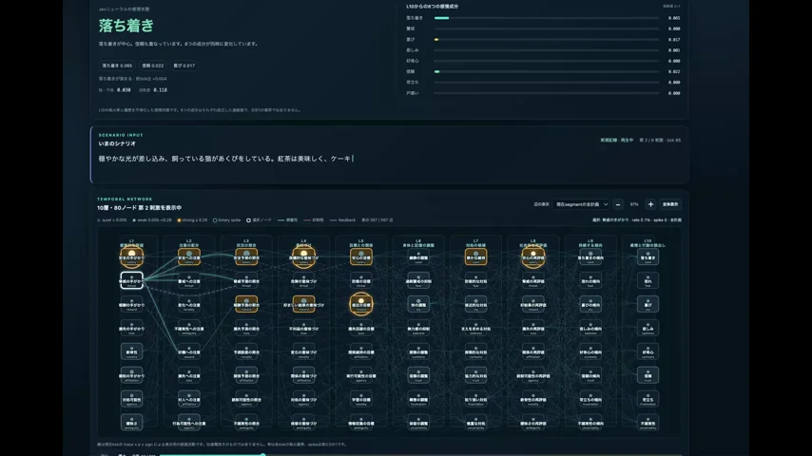Image resolution: width=812 pixels, height=456 pixels.
Task: Select the highlighted reward node in L3
Action: click(246, 304)
